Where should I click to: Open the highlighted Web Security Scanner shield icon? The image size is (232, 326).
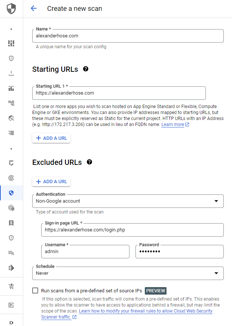tap(11, 193)
